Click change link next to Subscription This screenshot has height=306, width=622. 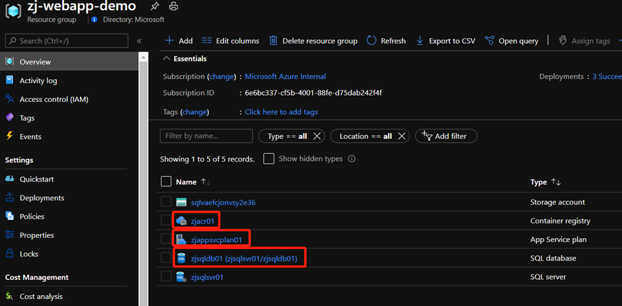[222, 76]
